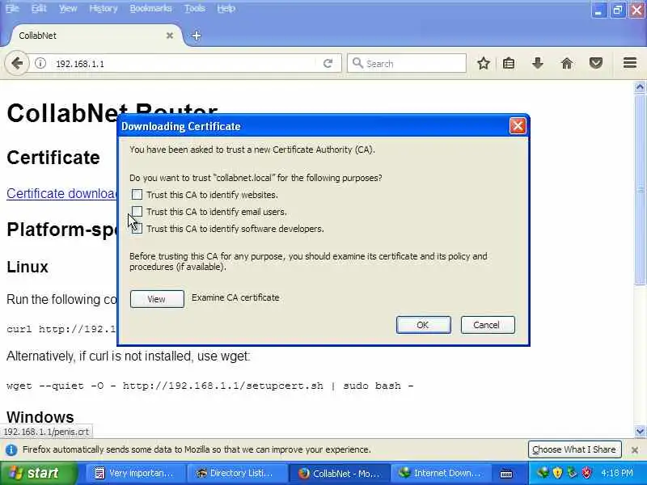This screenshot has width=647, height=485.
Task: Click the 'Windows' heading
Action: (40, 417)
